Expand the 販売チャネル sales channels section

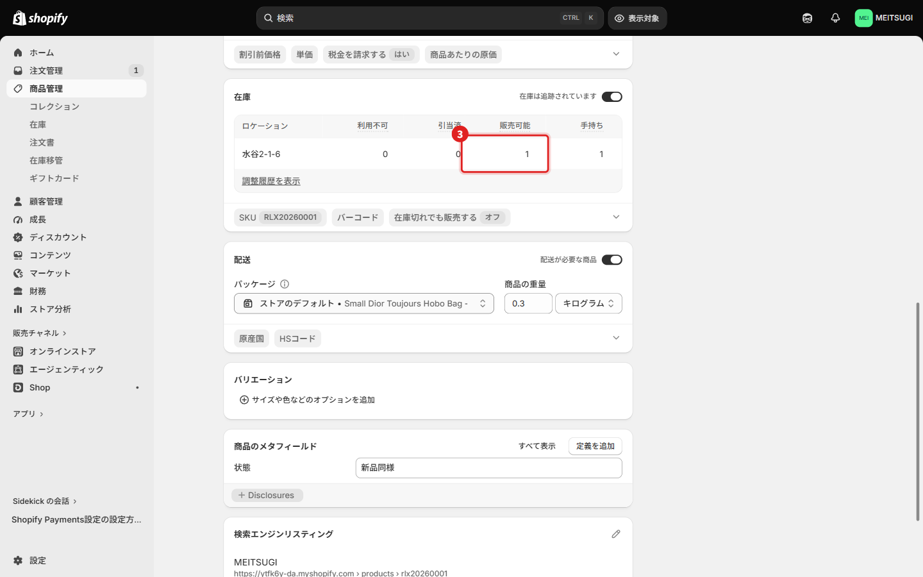coord(40,333)
